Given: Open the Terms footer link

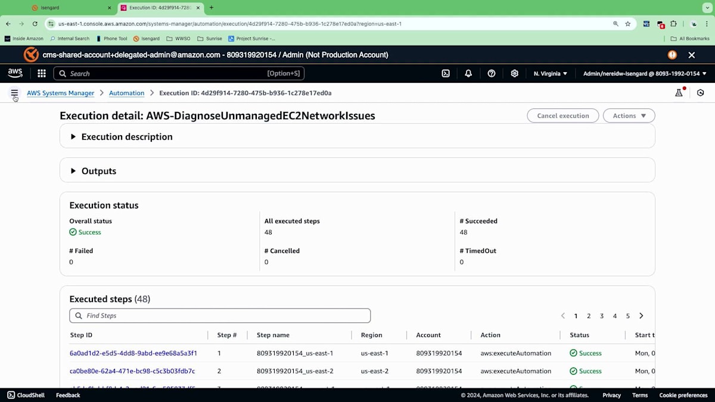Looking at the screenshot, I should pyautogui.click(x=640, y=395).
